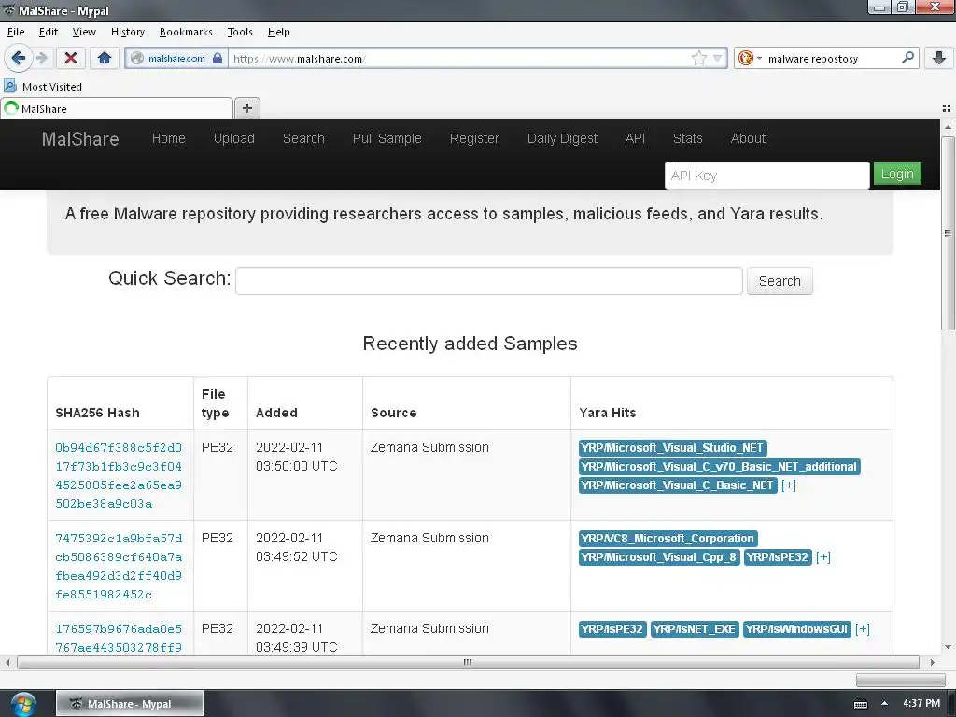Select the MalShare browser tab
956x717 pixels.
[117, 108]
